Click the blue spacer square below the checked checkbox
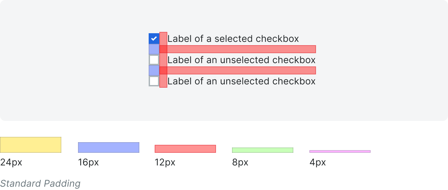The height and width of the screenshot is (190, 448). coord(154,49)
